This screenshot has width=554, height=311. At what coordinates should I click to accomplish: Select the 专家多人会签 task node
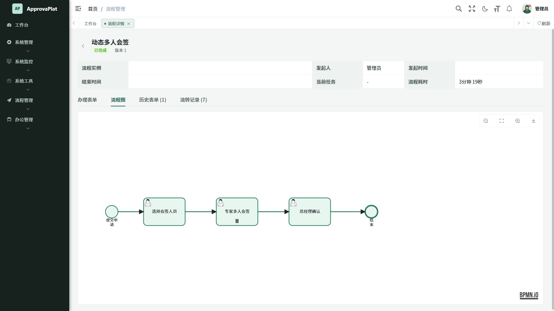pos(237,212)
